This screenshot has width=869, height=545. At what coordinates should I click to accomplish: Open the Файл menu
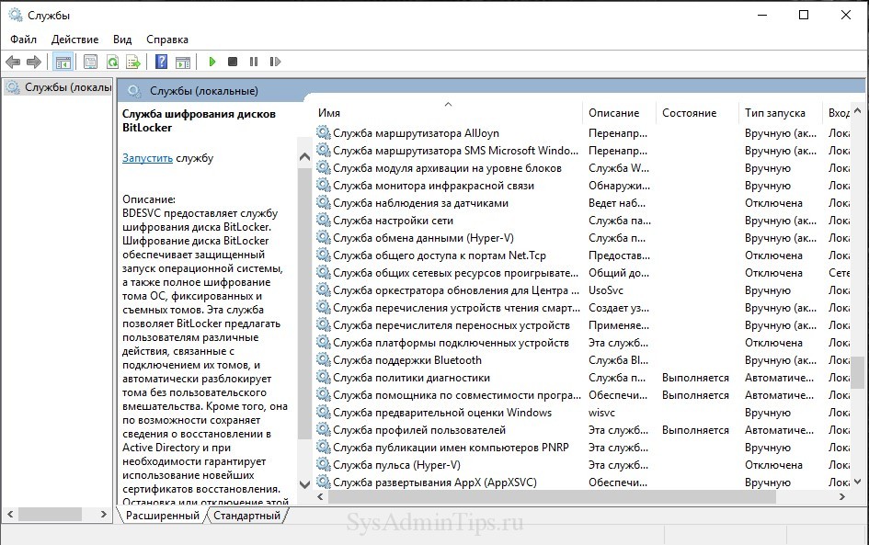tap(23, 40)
